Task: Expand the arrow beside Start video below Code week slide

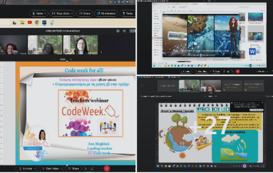Action: (x=62, y=169)
